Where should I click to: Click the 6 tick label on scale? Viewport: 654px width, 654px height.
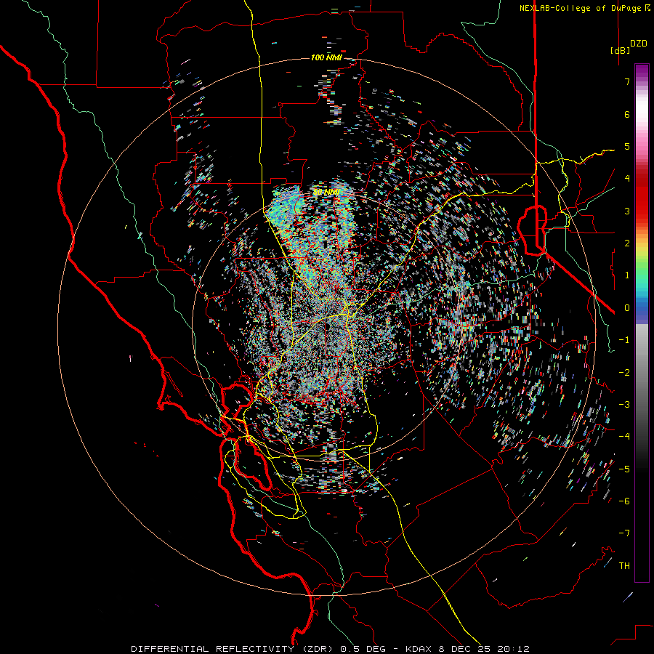tap(627, 114)
